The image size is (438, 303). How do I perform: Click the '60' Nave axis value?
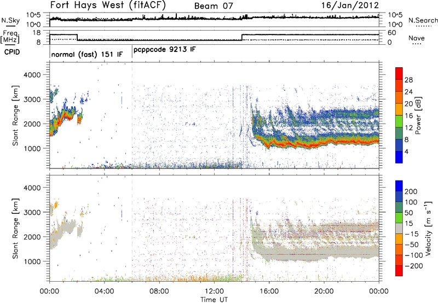(392, 33)
